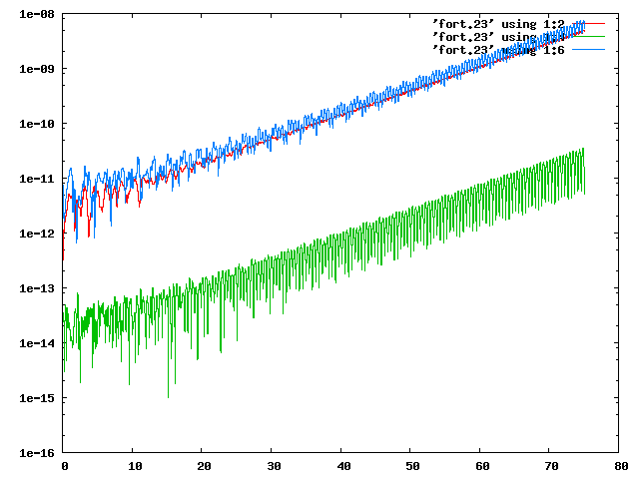Click the red legend line sample
639x479 pixels.
click(588, 24)
